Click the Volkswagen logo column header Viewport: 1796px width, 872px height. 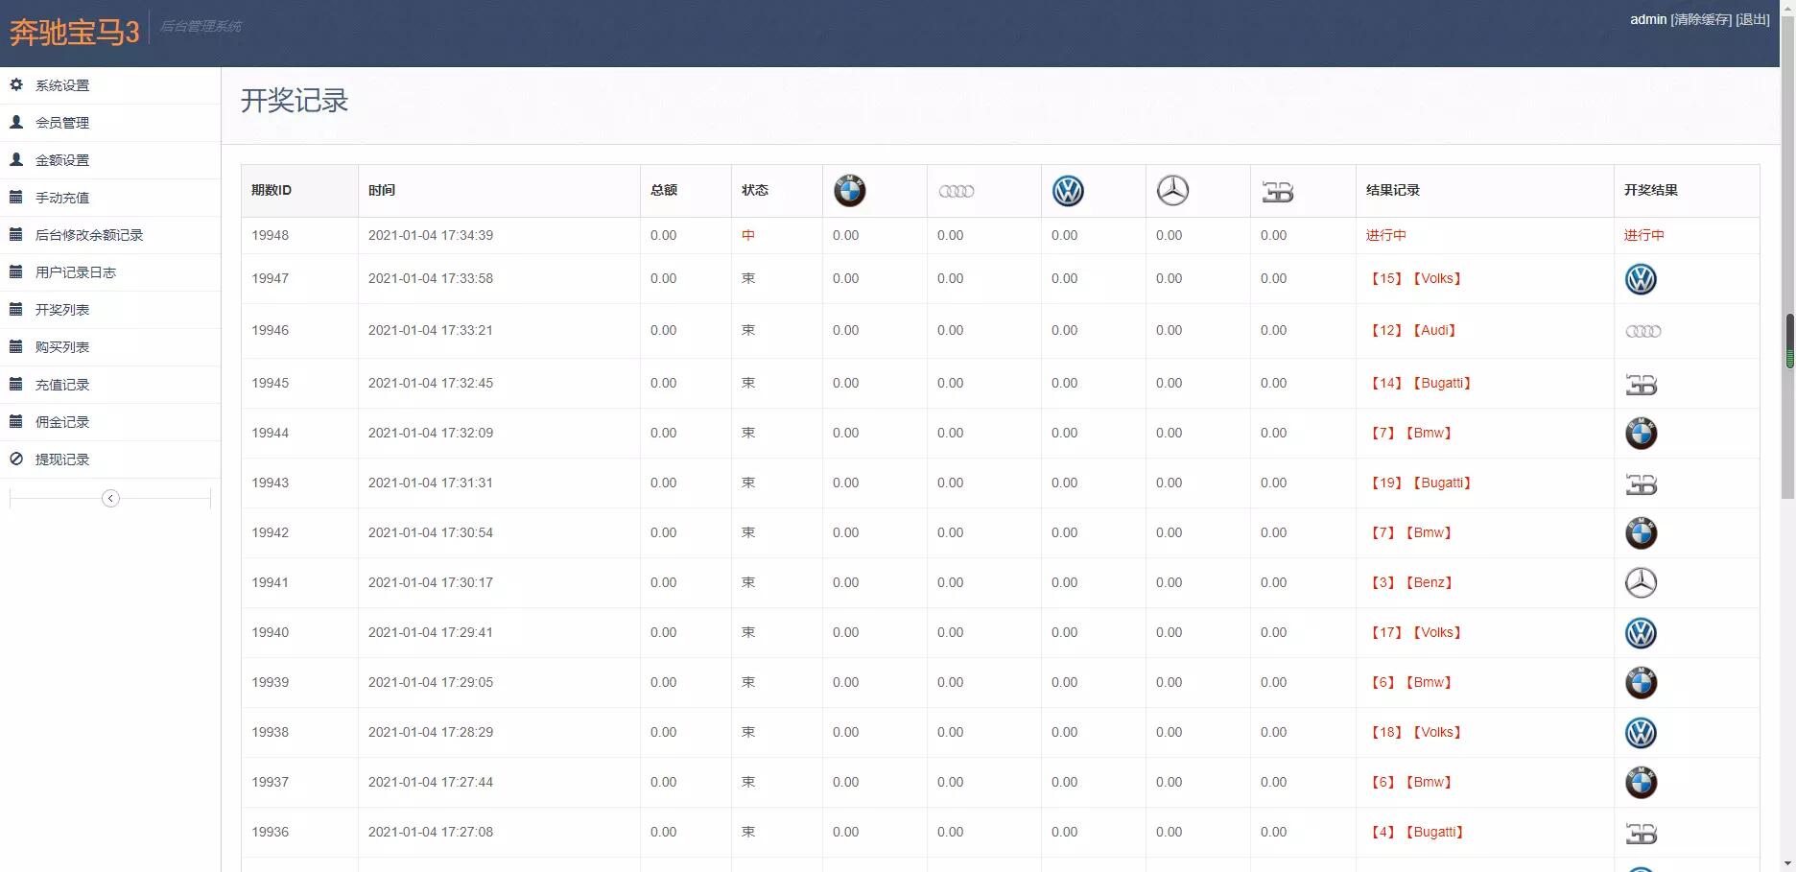(1068, 191)
